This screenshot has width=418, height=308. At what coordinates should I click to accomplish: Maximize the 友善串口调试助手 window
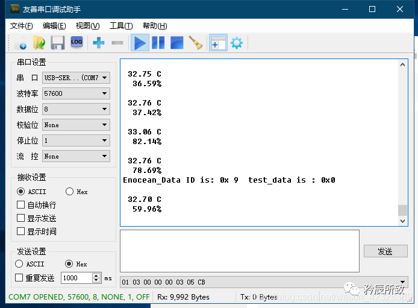coord(372,9)
